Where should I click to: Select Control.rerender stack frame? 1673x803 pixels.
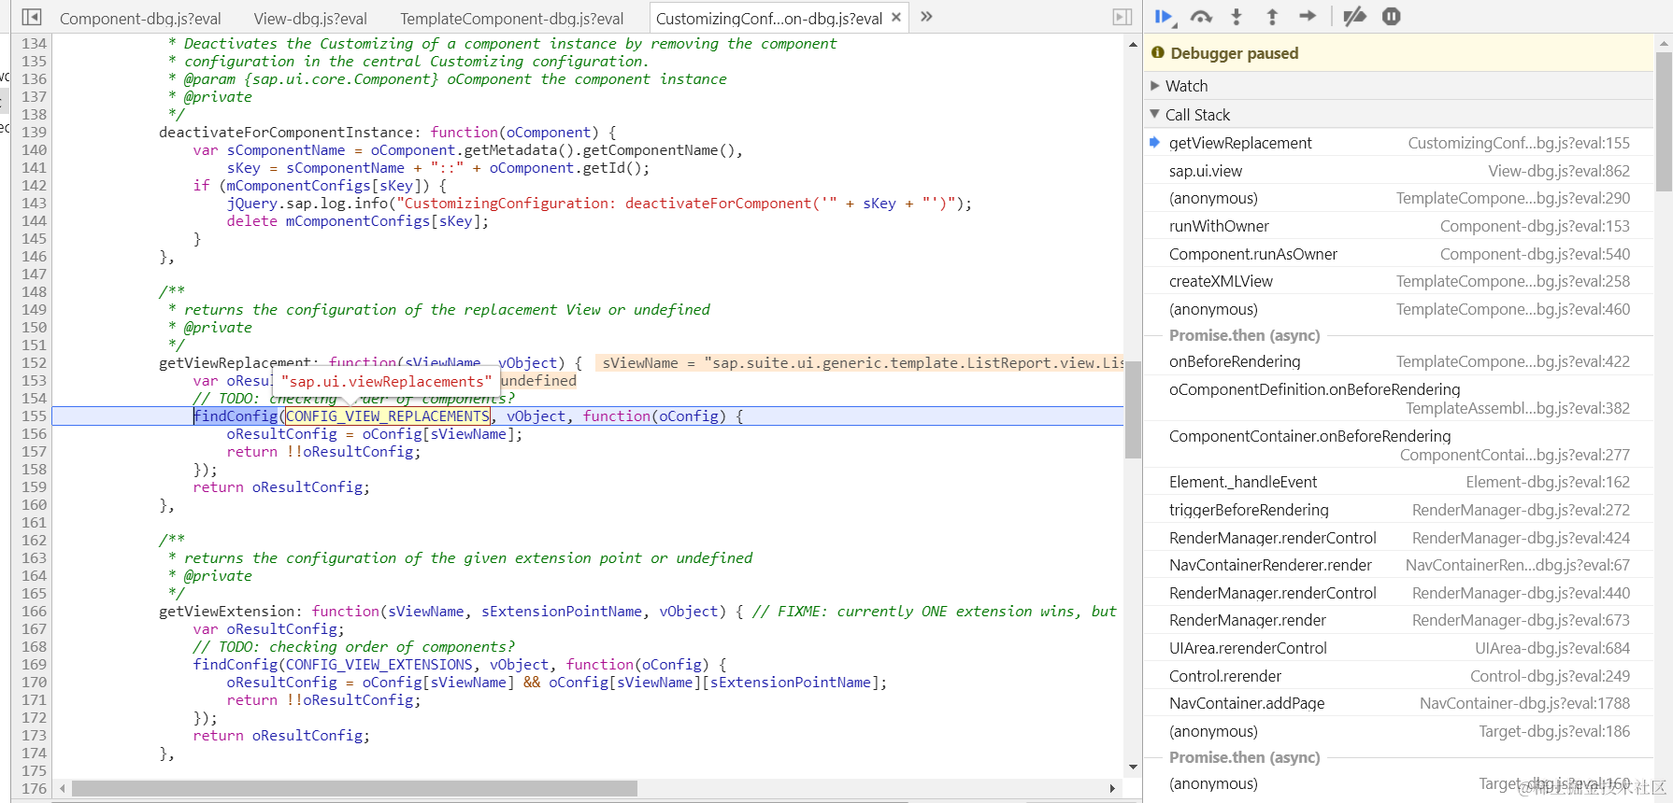(1399, 676)
